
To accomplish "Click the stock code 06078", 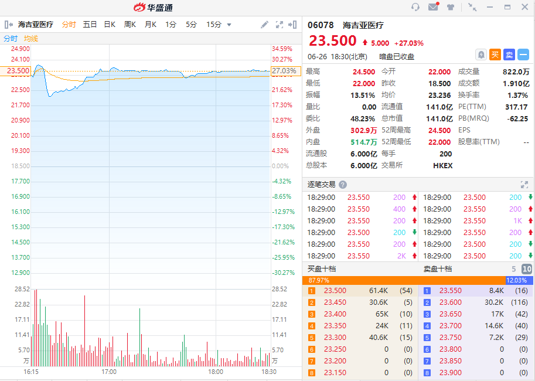I will 321,25.
